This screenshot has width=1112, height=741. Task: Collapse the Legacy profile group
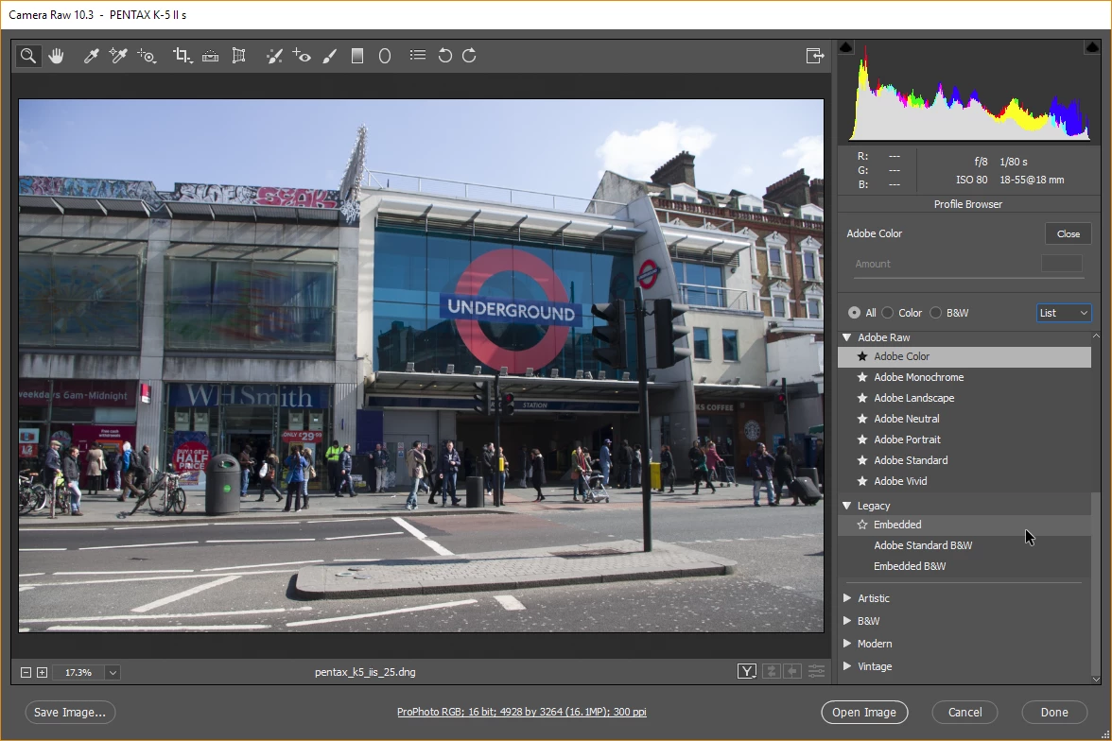(847, 506)
